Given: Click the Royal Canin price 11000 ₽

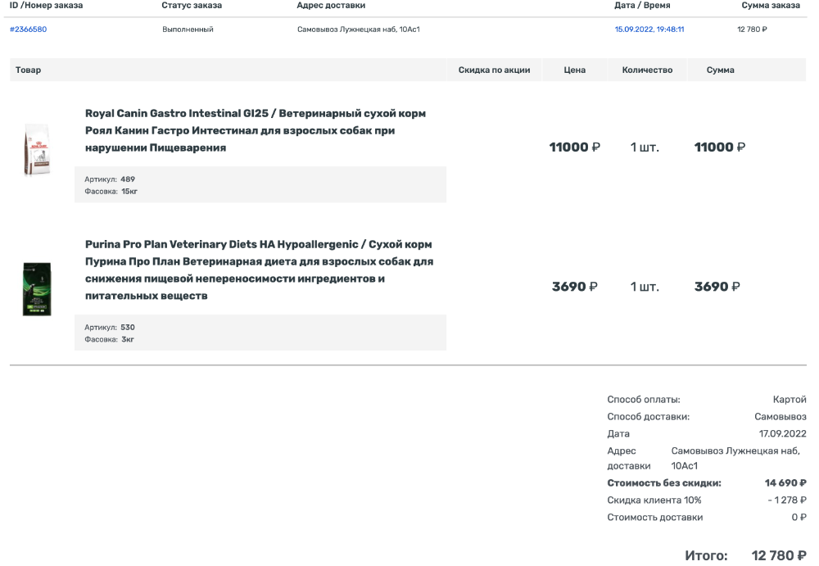Looking at the screenshot, I should coord(574,147).
